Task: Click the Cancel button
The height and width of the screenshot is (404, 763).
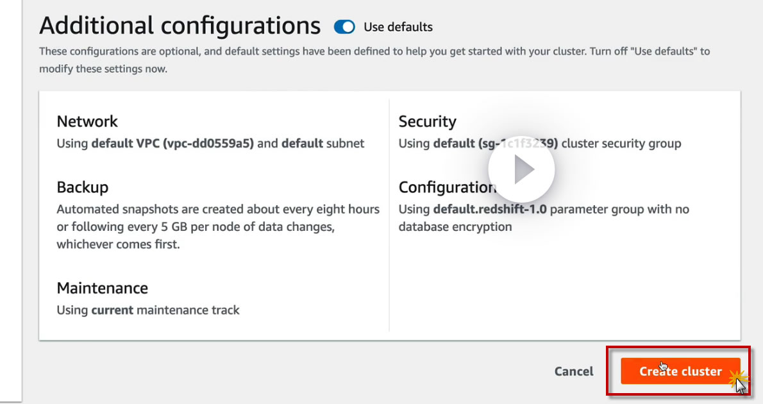Action: click(574, 371)
